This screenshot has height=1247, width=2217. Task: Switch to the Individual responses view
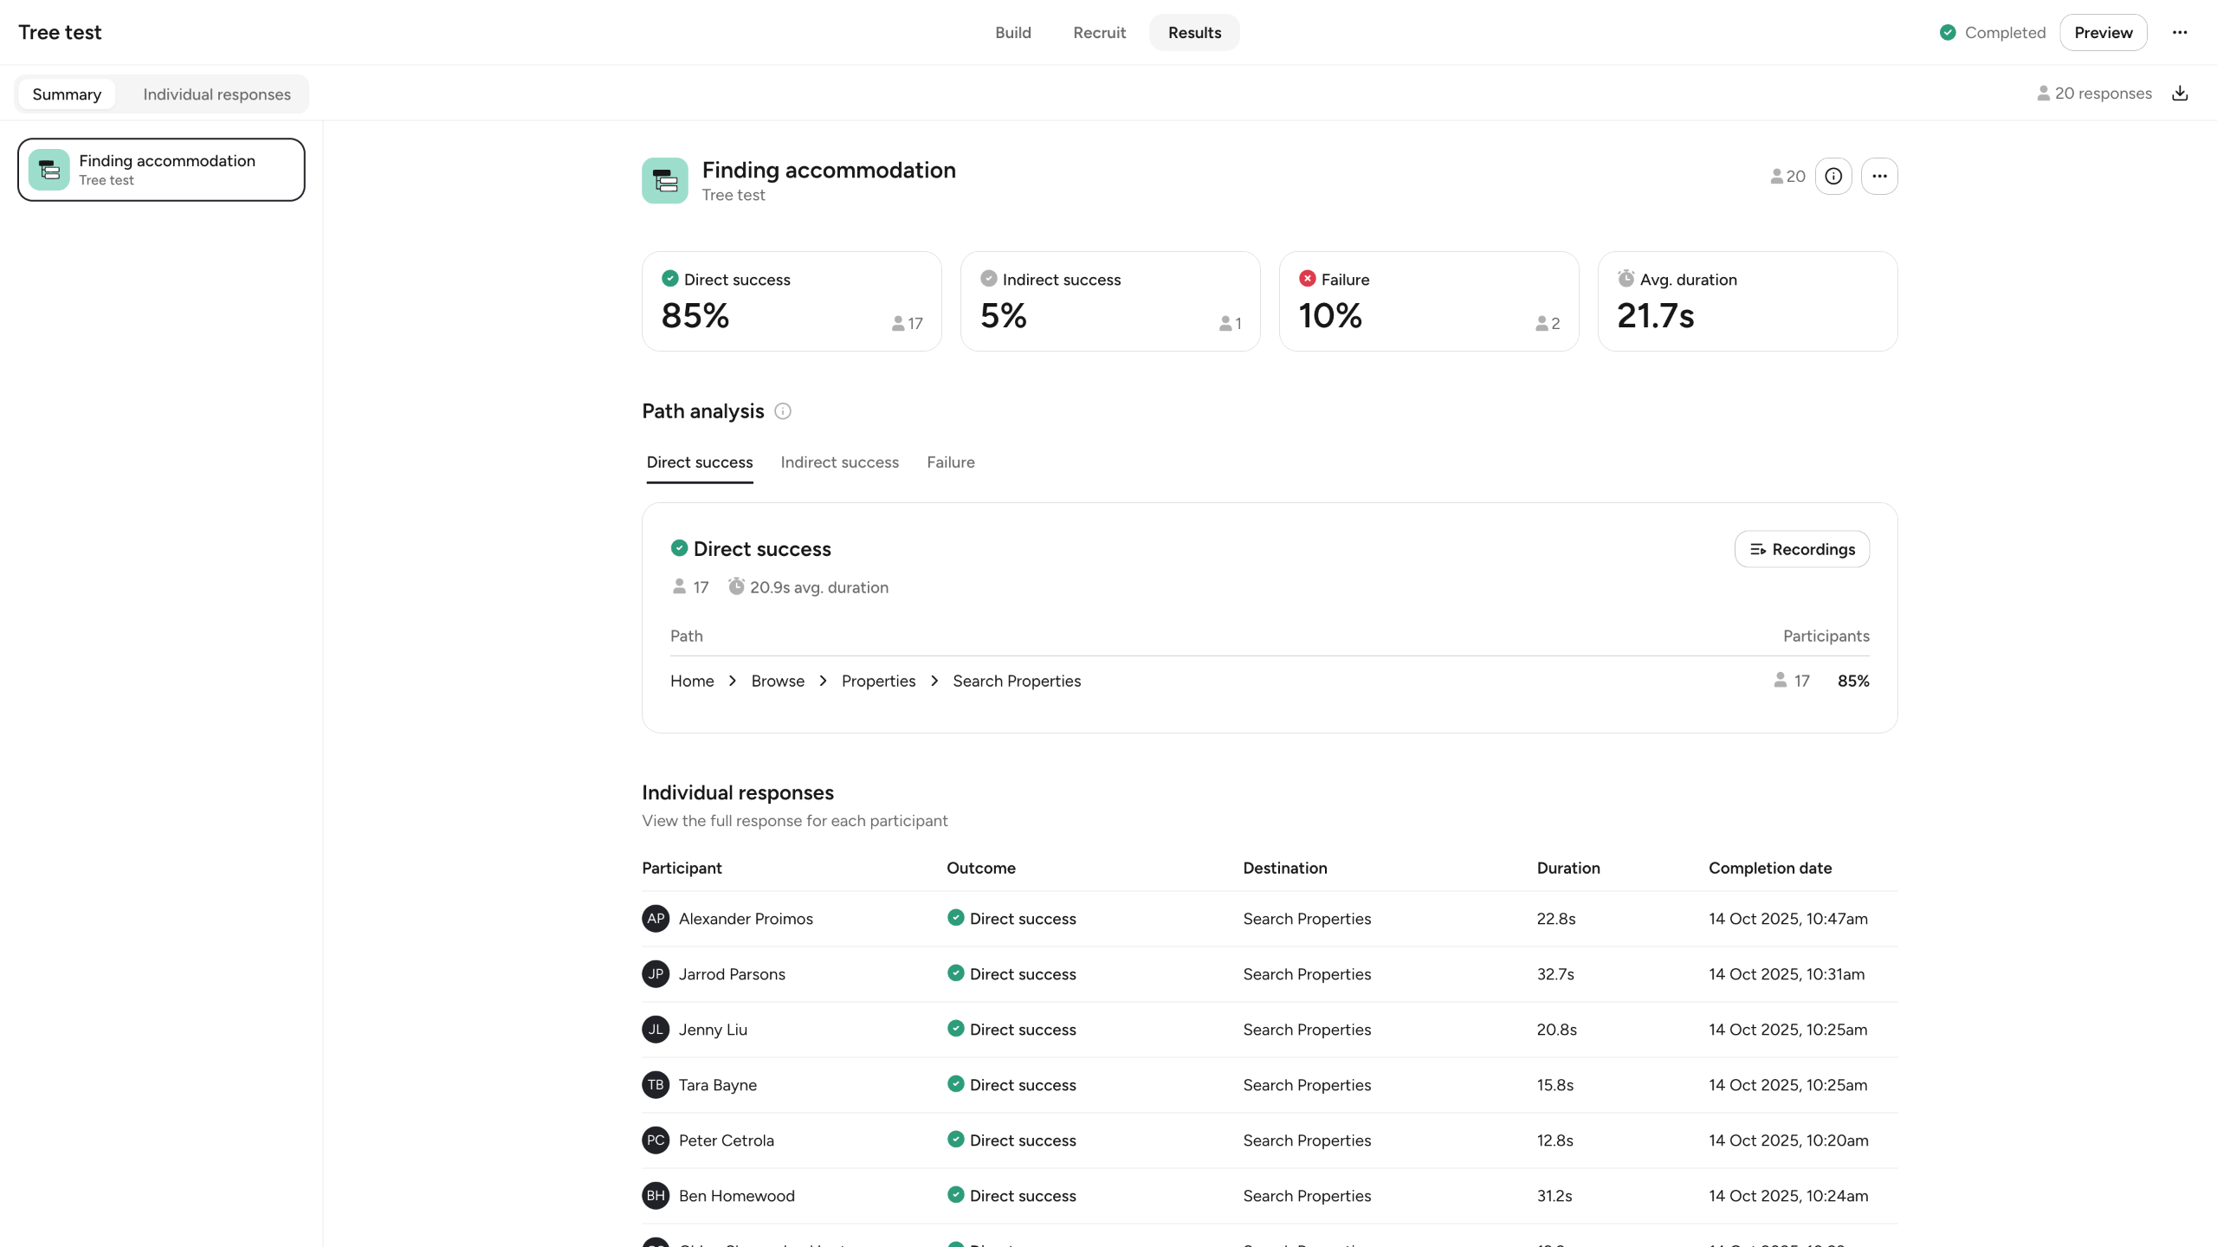pos(217,94)
